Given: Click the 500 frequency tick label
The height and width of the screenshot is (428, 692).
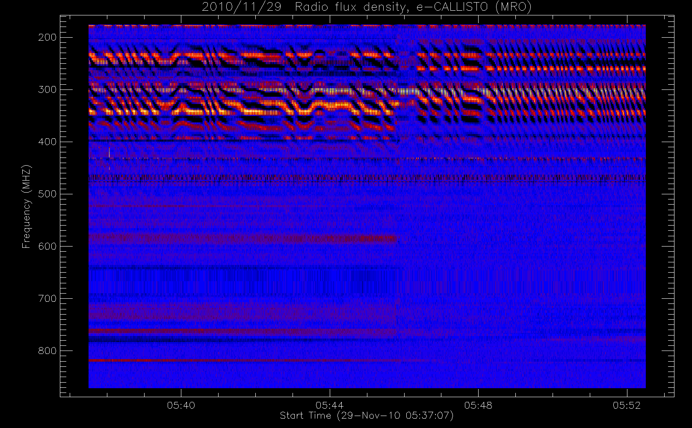Looking at the screenshot, I should point(47,194).
